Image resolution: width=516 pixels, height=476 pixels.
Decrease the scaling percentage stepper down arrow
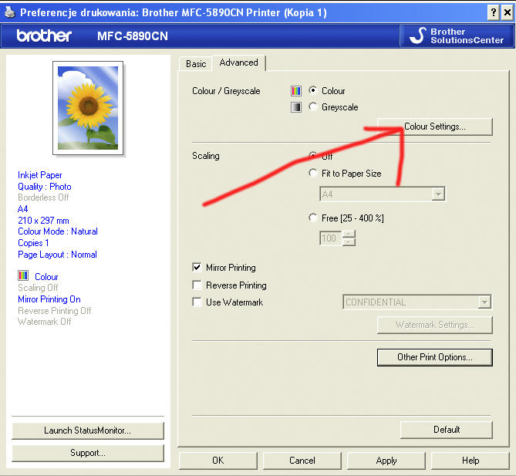tap(349, 242)
